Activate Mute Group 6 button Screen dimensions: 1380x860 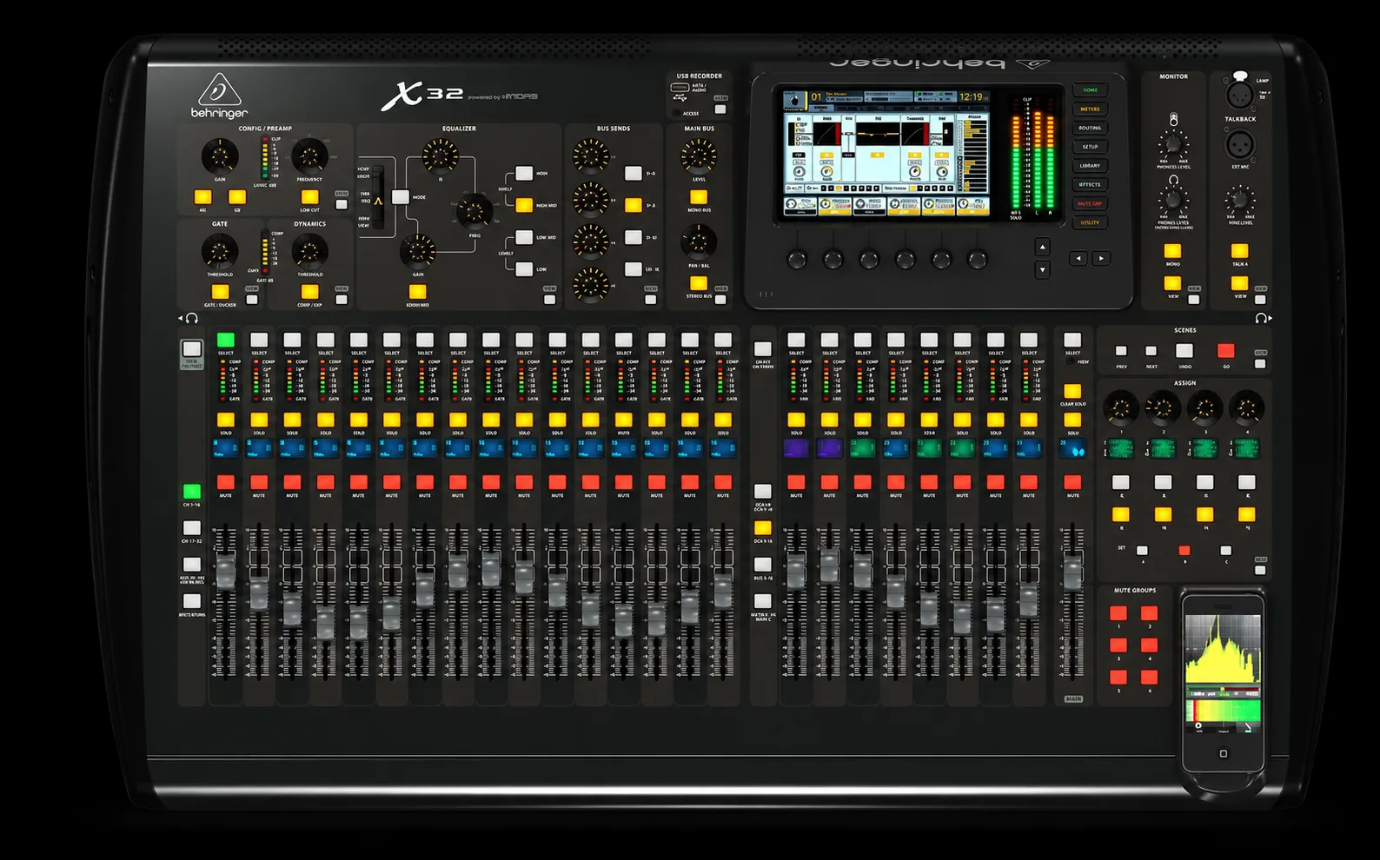click(1150, 677)
